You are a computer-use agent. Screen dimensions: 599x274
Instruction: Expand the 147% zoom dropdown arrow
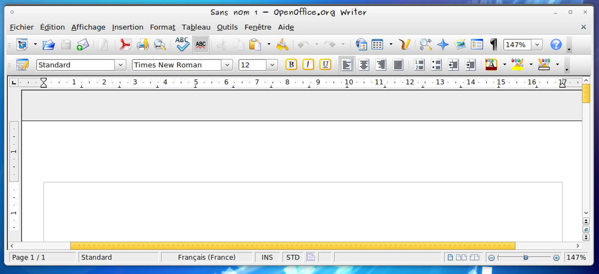(x=537, y=44)
